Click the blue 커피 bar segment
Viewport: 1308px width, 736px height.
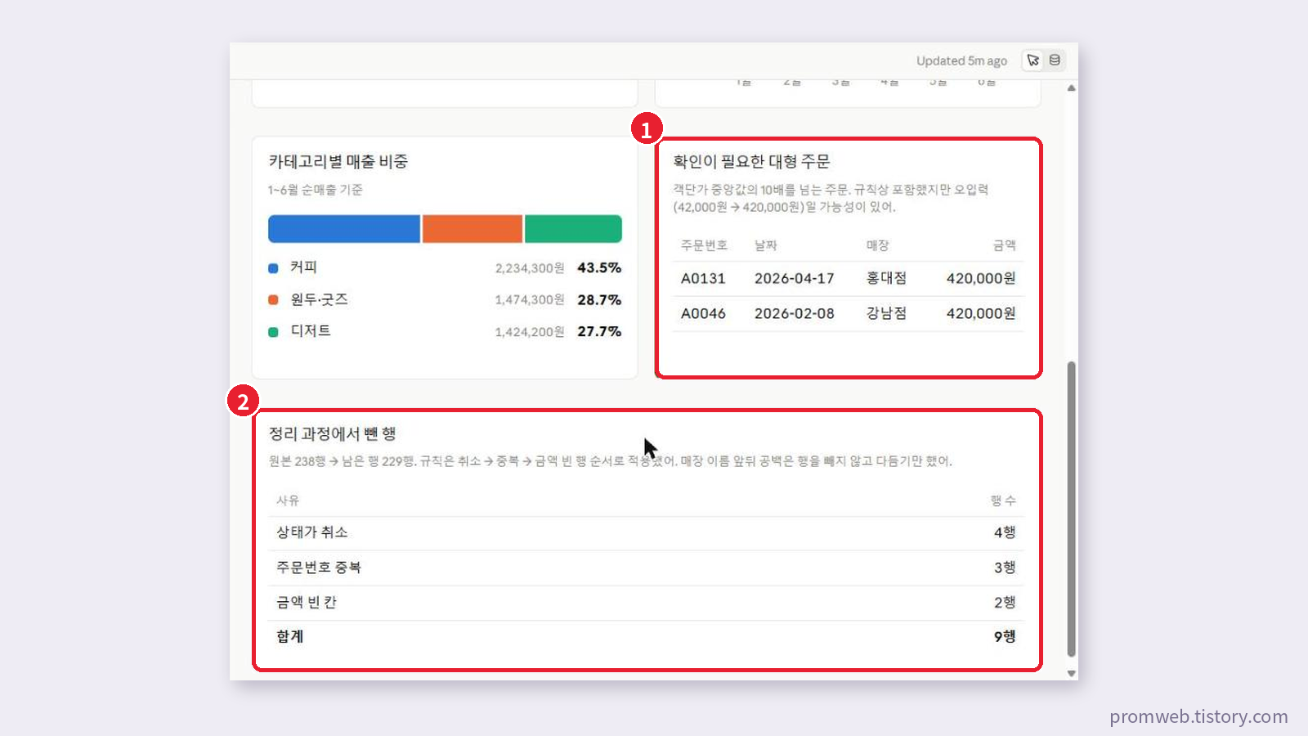click(x=344, y=229)
